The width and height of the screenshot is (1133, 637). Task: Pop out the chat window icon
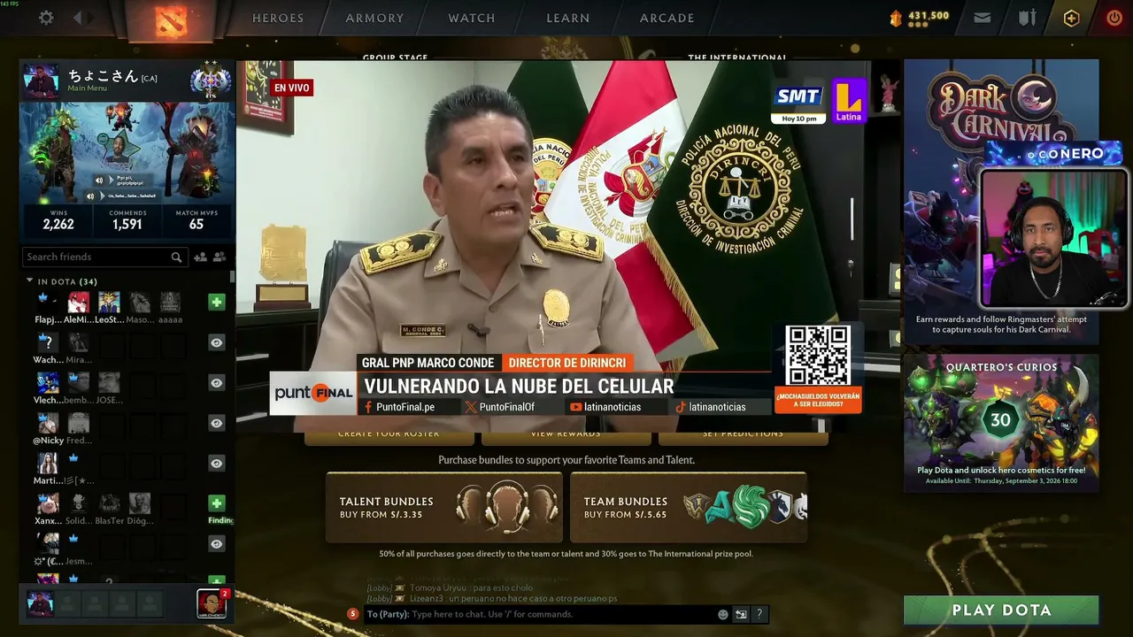click(x=741, y=614)
